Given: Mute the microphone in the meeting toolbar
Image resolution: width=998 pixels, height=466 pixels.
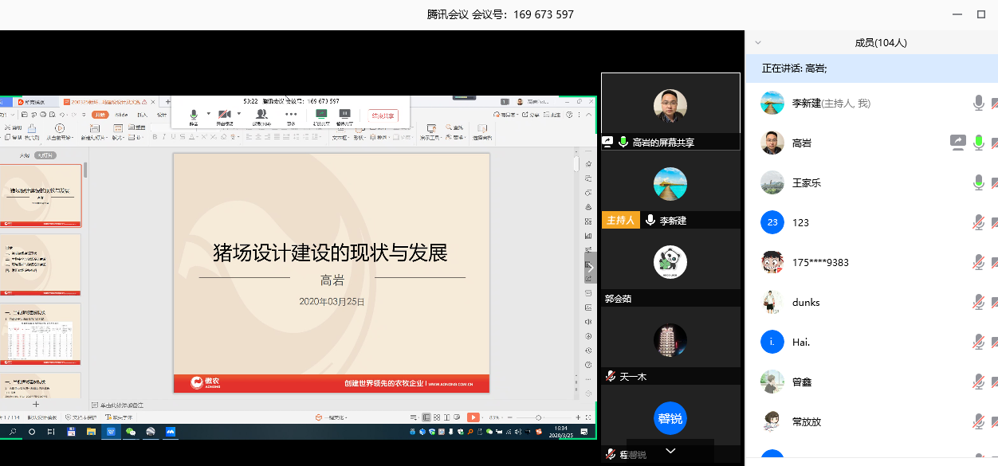Looking at the screenshot, I should (193, 114).
